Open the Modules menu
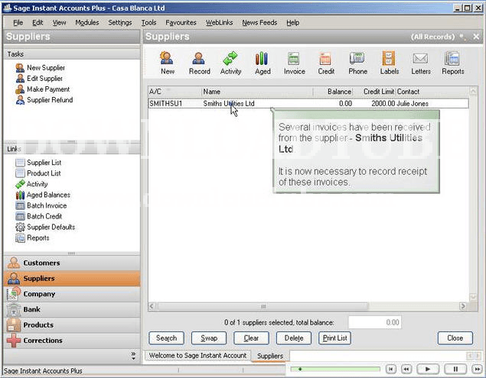486x378 pixels. [x=86, y=23]
